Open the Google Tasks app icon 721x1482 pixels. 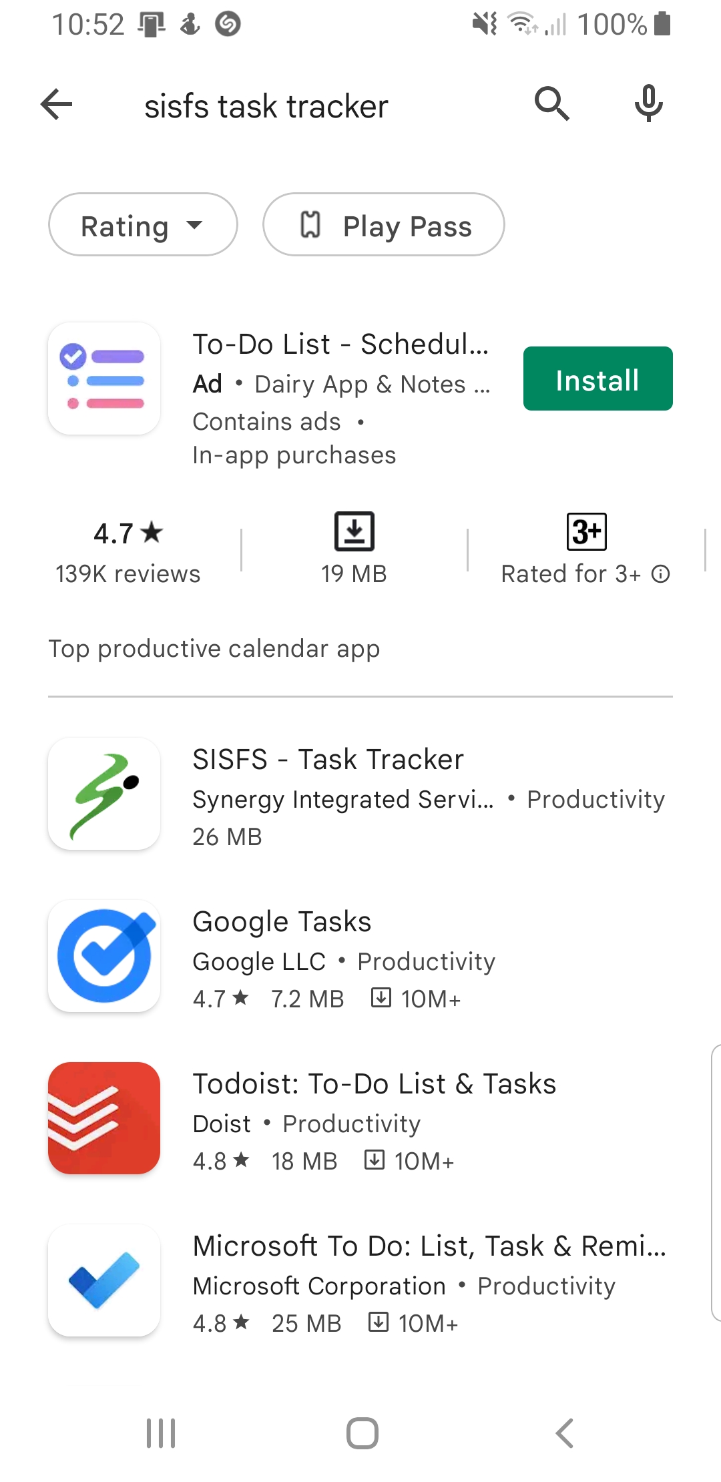104,956
